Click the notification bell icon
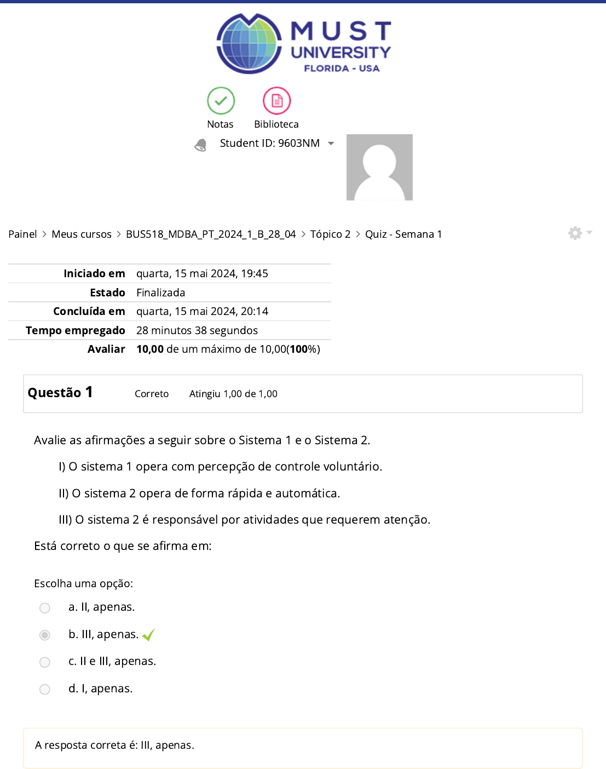This screenshot has width=606, height=769. click(201, 145)
